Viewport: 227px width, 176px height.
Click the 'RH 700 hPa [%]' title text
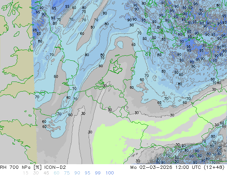[x=21, y=167]
